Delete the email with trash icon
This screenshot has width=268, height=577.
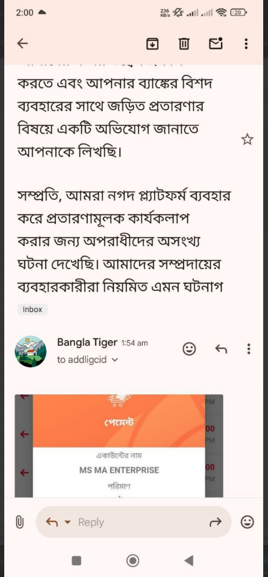[184, 44]
